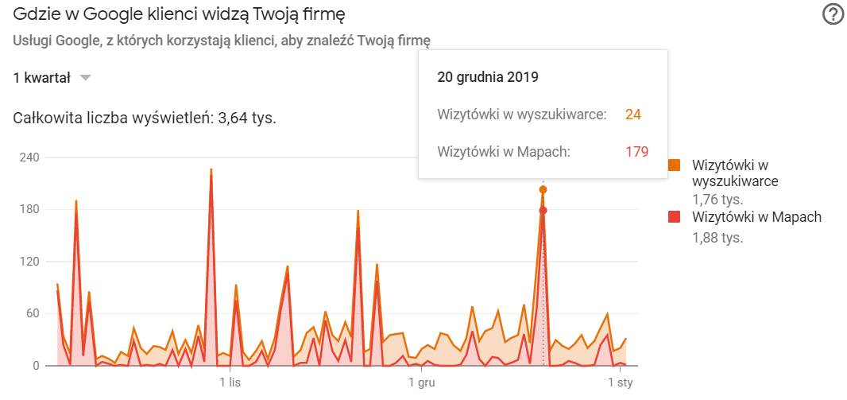Click the "1,88 tys." legend total
Image resolution: width=847 pixels, height=400 pixels.
[717, 237]
